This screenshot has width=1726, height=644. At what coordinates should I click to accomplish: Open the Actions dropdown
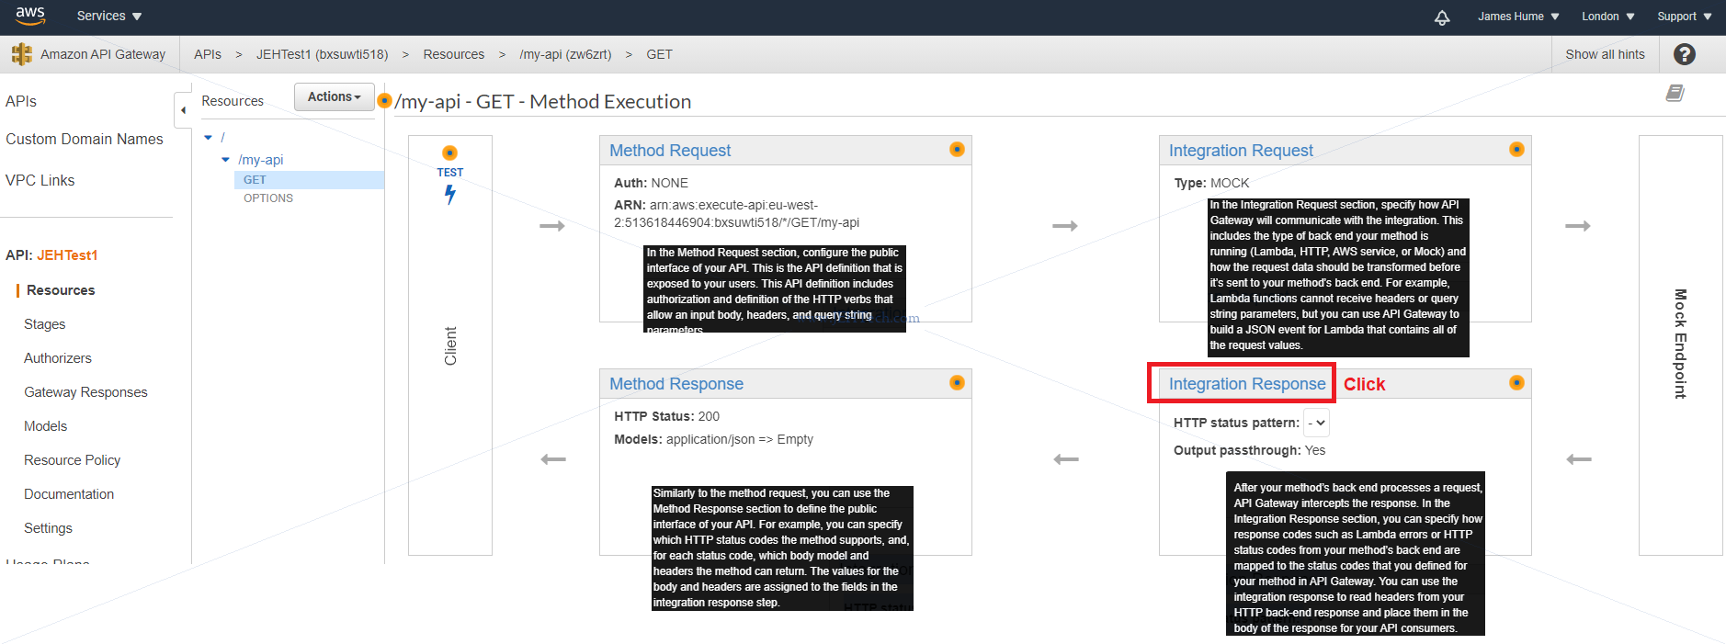click(x=334, y=96)
